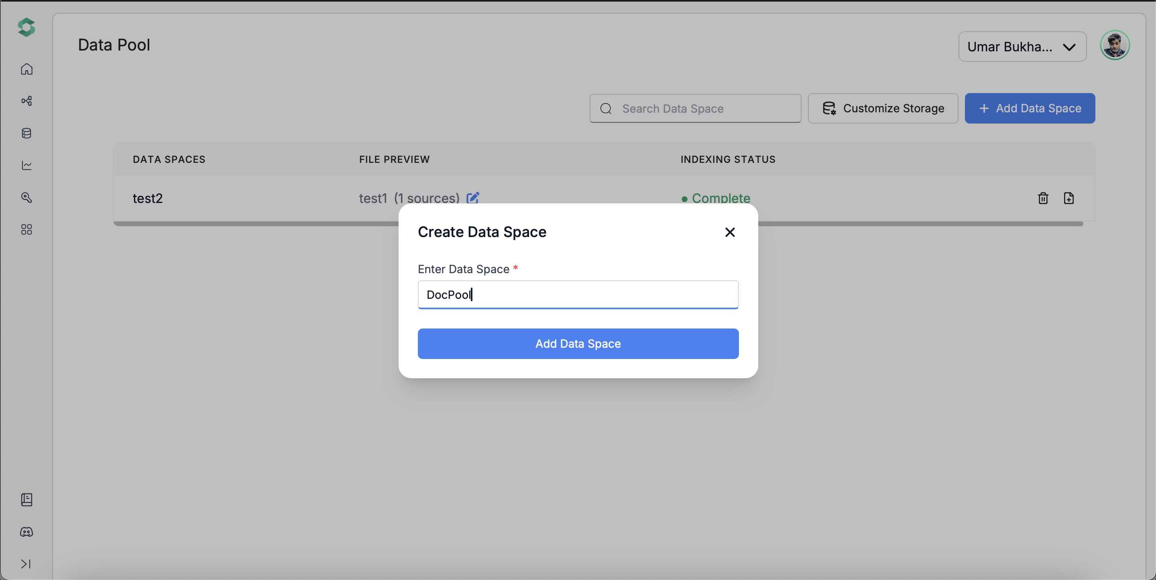The height and width of the screenshot is (580, 1156).
Task: Open the workflow nodes sidebar icon
Action: pyautogui.click(x=26, y=101)
